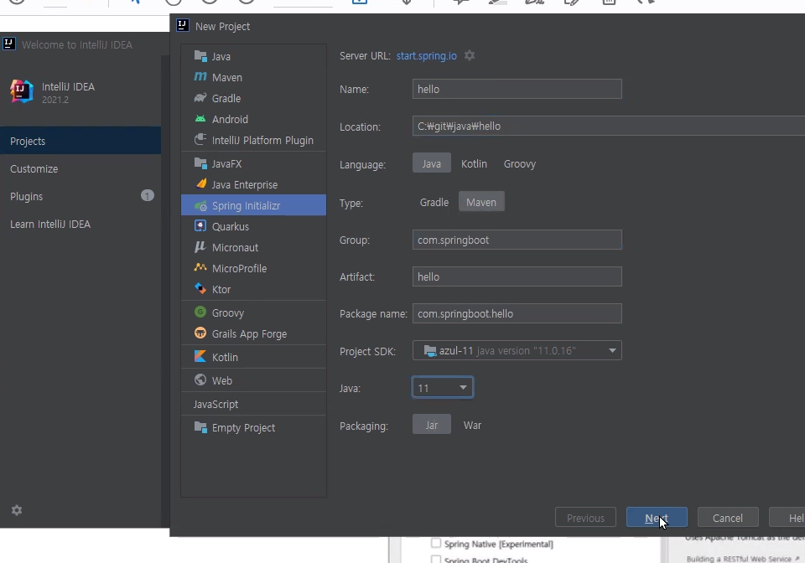Choose Maven build type

[x=481, y=202]
